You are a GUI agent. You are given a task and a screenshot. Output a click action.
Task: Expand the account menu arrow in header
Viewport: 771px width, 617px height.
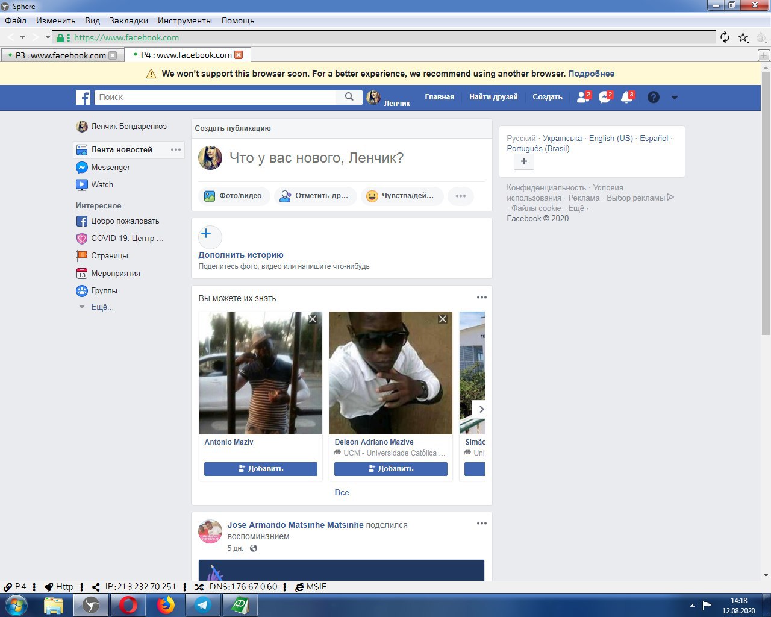(675, 97)
